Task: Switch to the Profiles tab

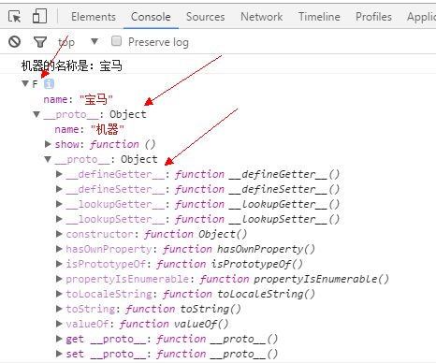Action: pos(373,17)
